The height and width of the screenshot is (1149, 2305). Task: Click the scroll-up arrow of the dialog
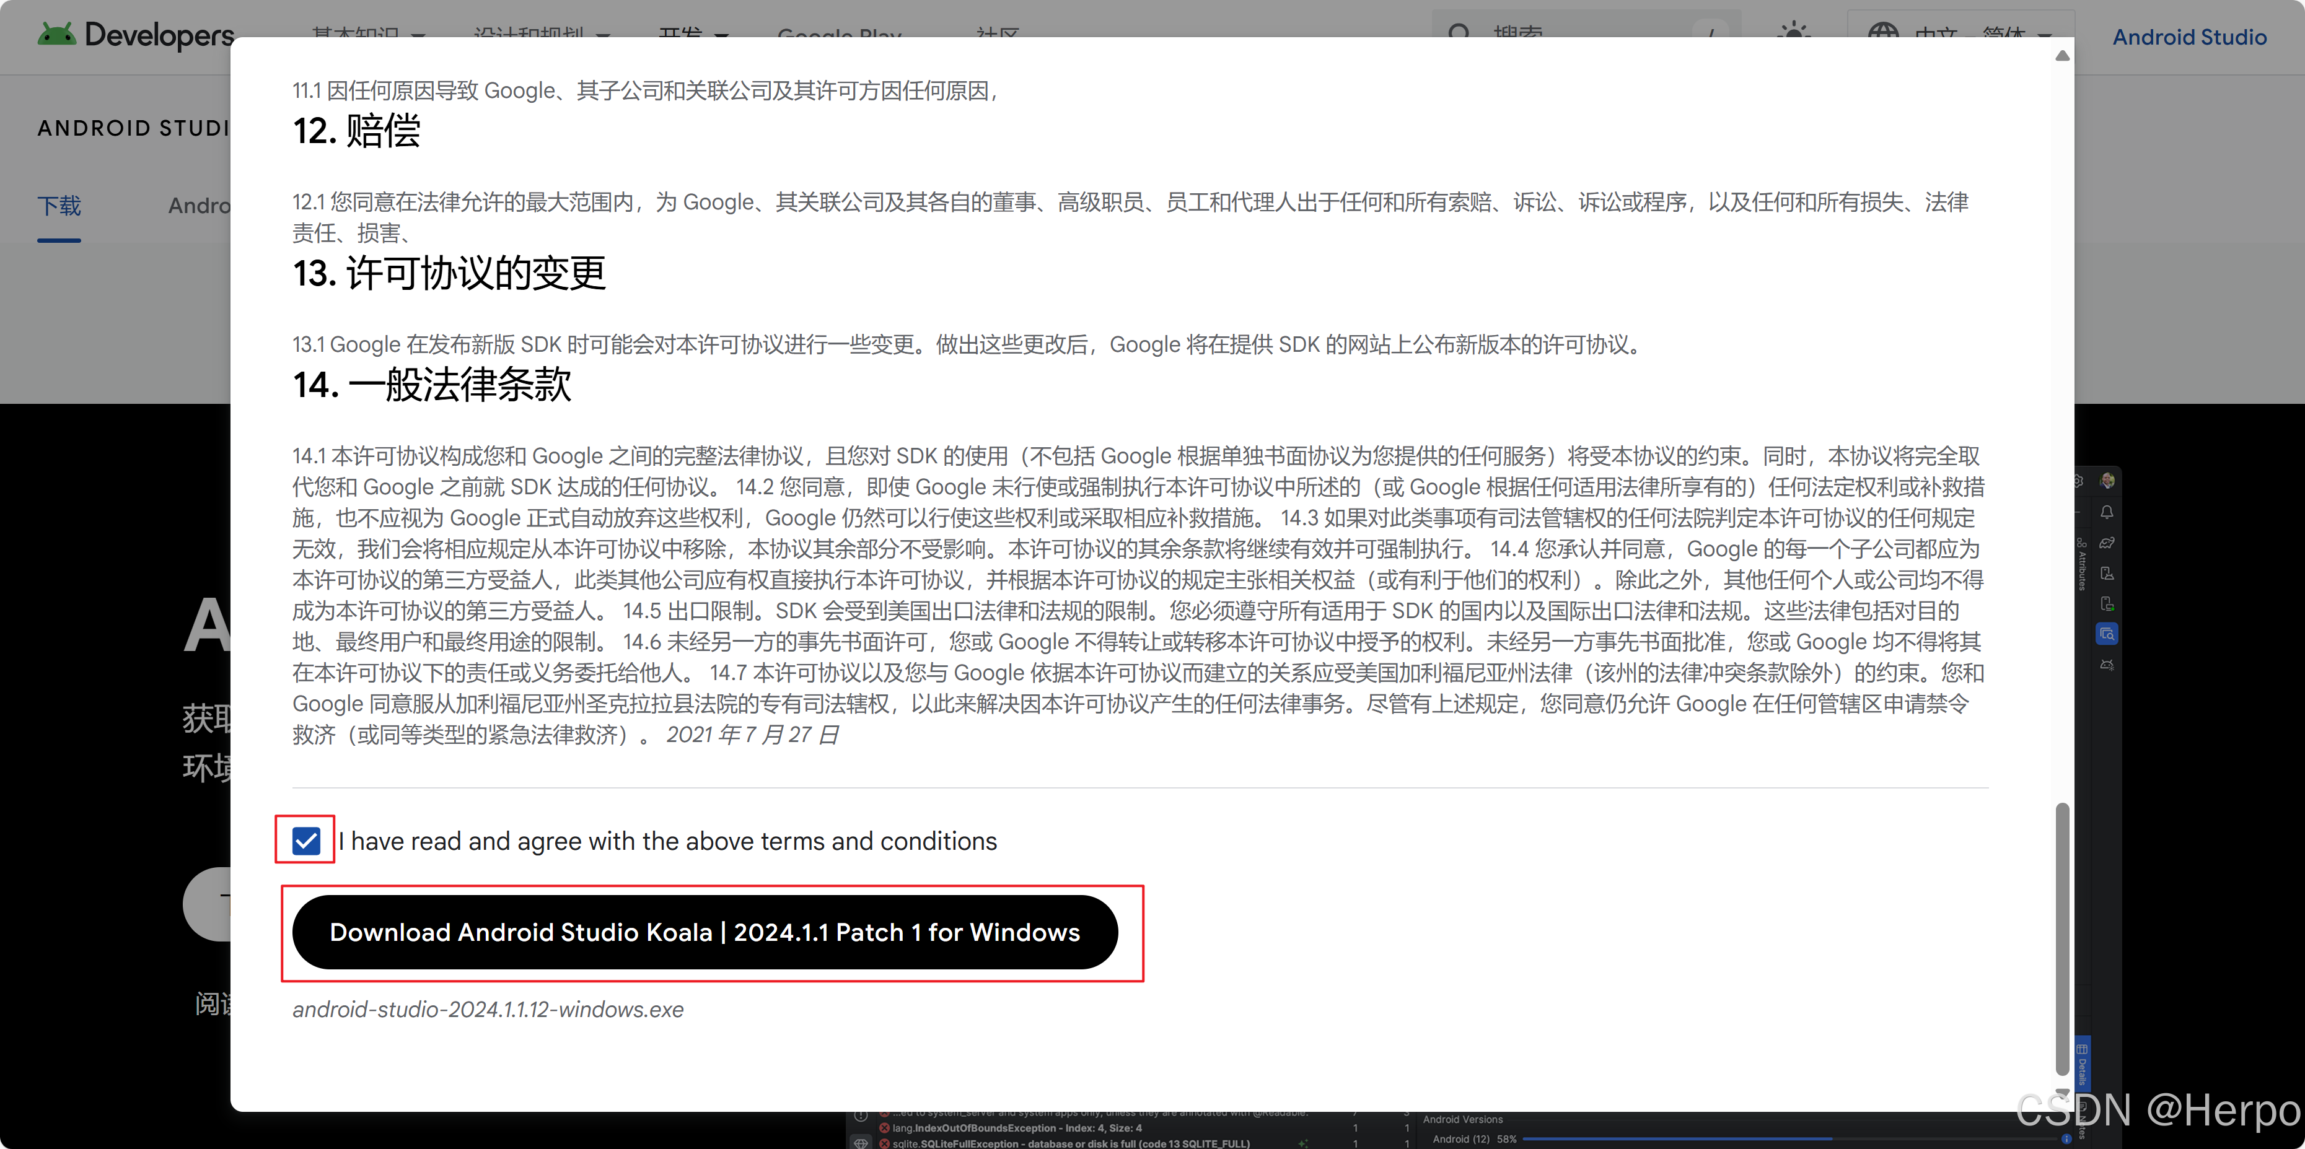[2063, 56]
